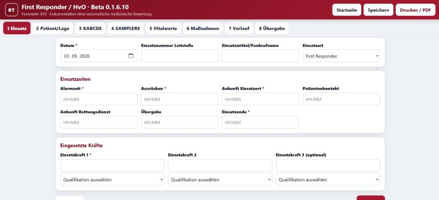Click the Einsatzmittel/Funkrufname input field
This screenshot has height=200, width=439.
coord(261,56)
